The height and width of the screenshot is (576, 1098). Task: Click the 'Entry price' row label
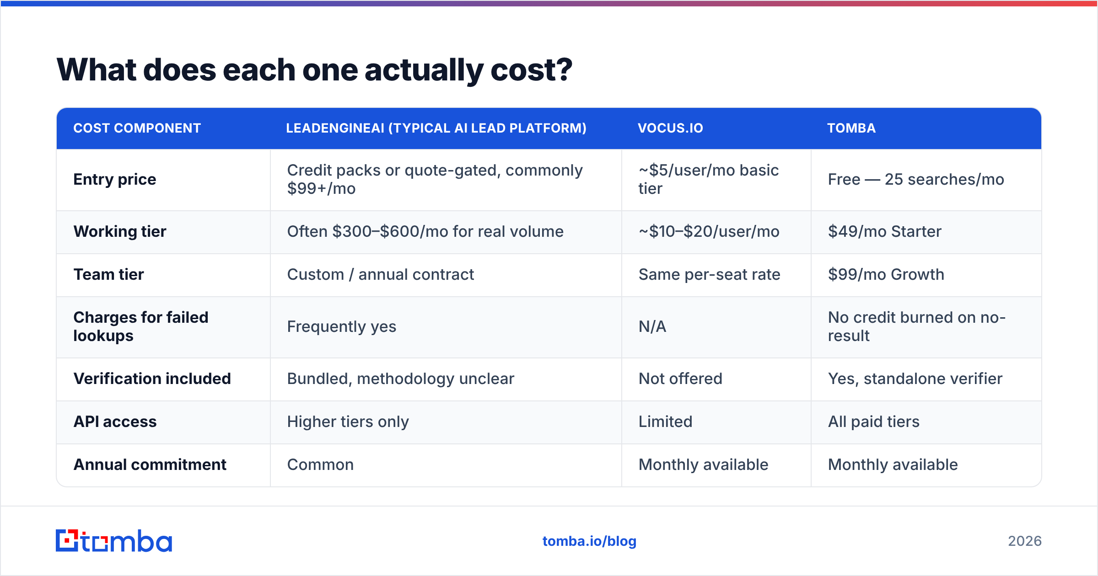point(115,180)
